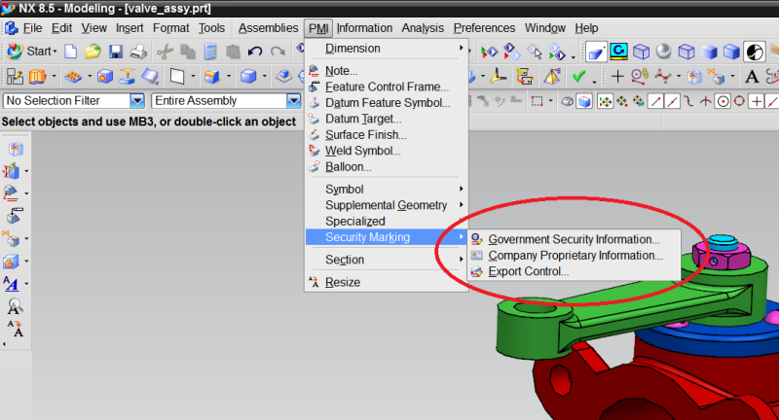This screenshot has height=420, width=779.
Task: Click the Print icon
Action: click(138, 52)
